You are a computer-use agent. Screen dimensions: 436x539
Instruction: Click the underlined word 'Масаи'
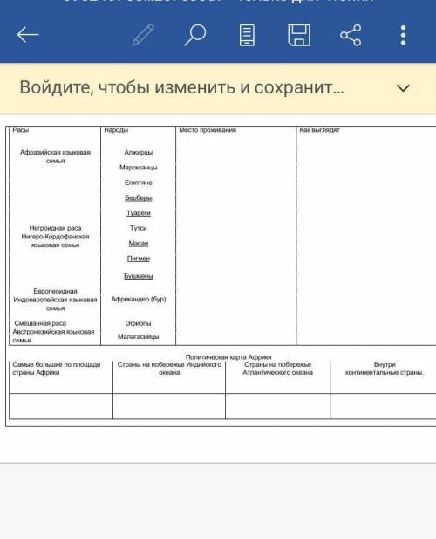click(x=139, y=244)
